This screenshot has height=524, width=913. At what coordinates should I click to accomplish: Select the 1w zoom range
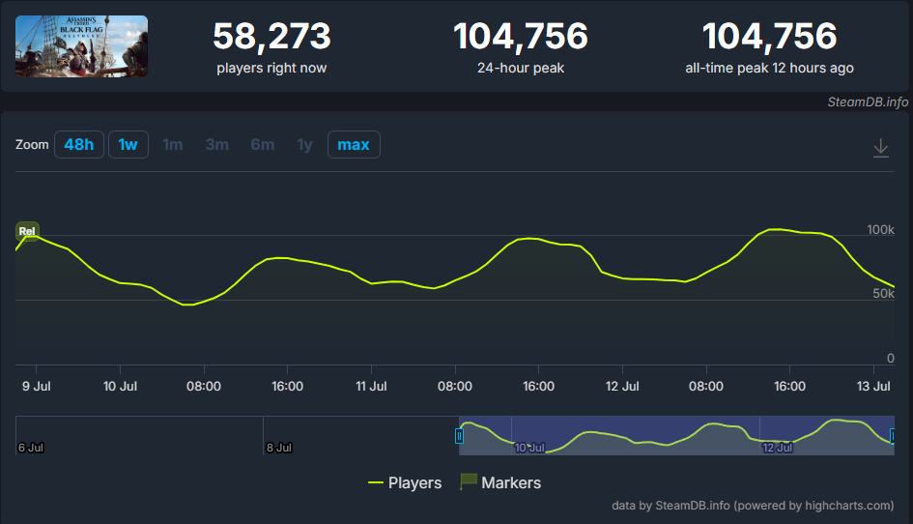click(x=128, y=145)
